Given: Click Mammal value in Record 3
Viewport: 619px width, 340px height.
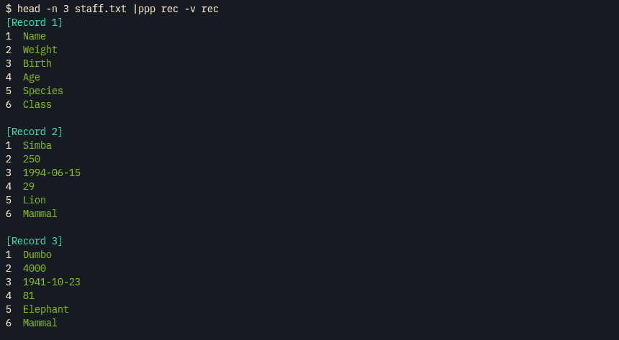Looking at the screenshot, I should tap(40, 323).
